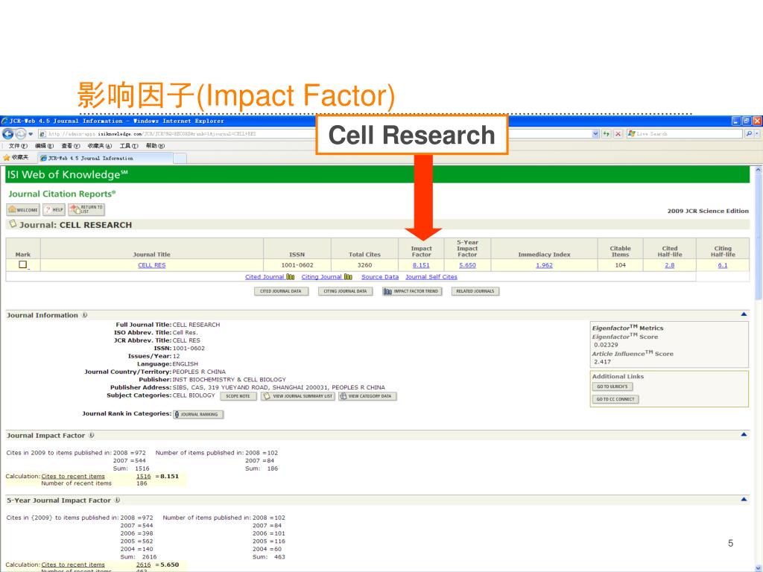
Task: Click the CITED JOURNAL DATA button
Action: point(281,291)
